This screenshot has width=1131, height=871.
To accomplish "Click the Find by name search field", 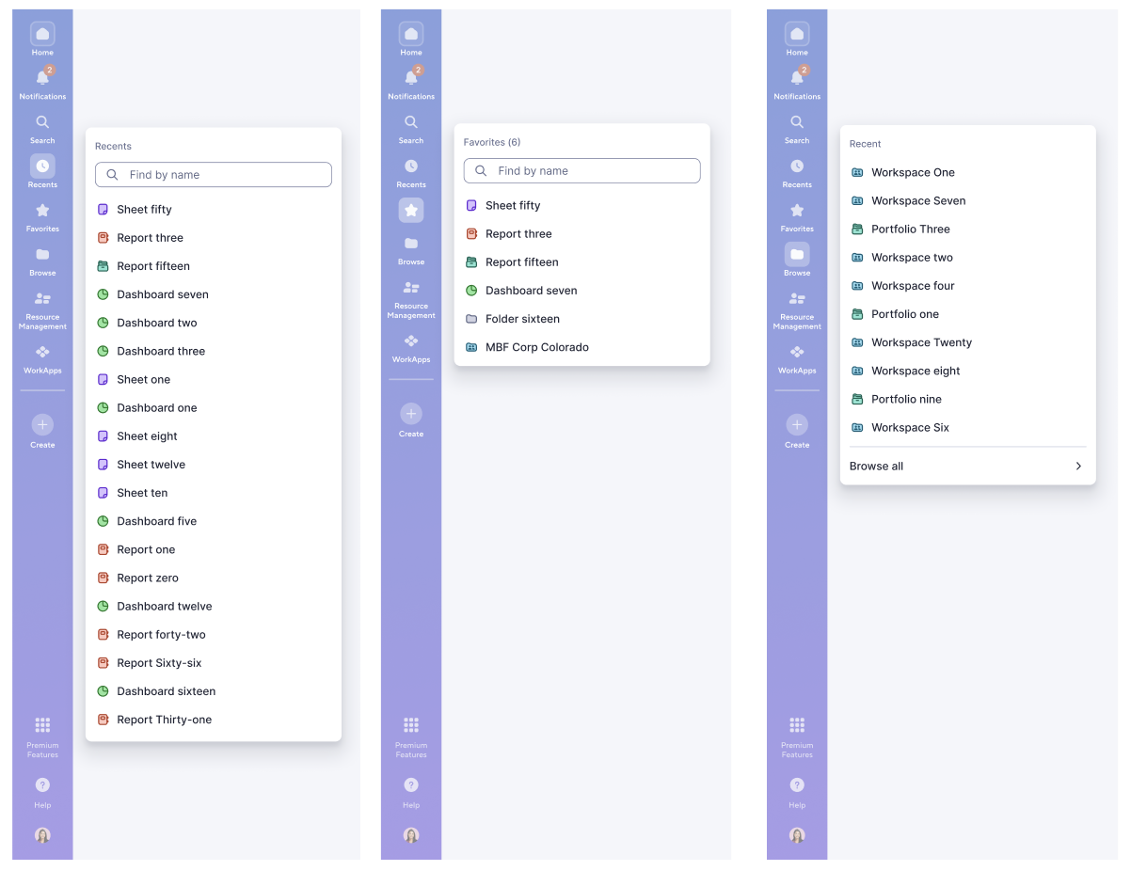I will [214, 174].
